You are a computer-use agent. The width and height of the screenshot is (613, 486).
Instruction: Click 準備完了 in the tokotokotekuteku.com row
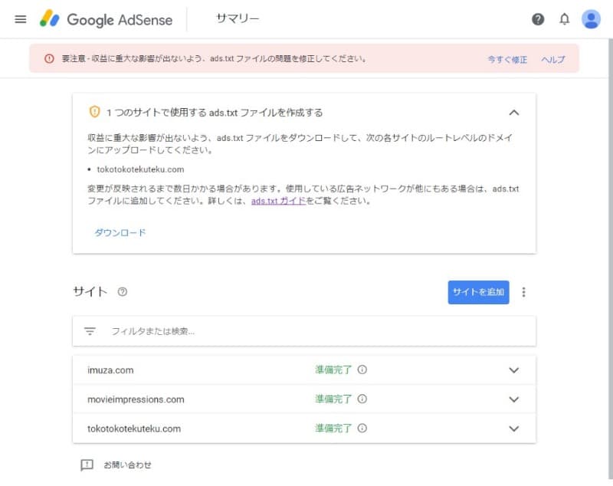(x=333, y=429)
